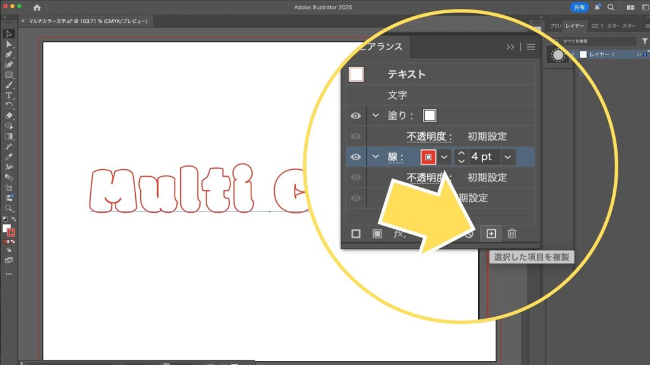Image resolution: width=650 pixels, height=365 pixels.
Task: Toggle eye for fill's 不透明度 row
Action: click(x=356, y=136)
